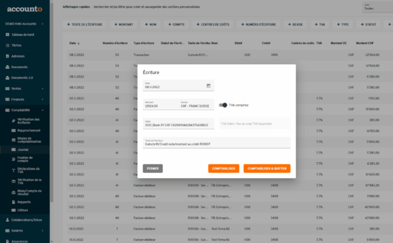
Task: Click Salaires icon in sidebar
Action: (x=7, y=230)
